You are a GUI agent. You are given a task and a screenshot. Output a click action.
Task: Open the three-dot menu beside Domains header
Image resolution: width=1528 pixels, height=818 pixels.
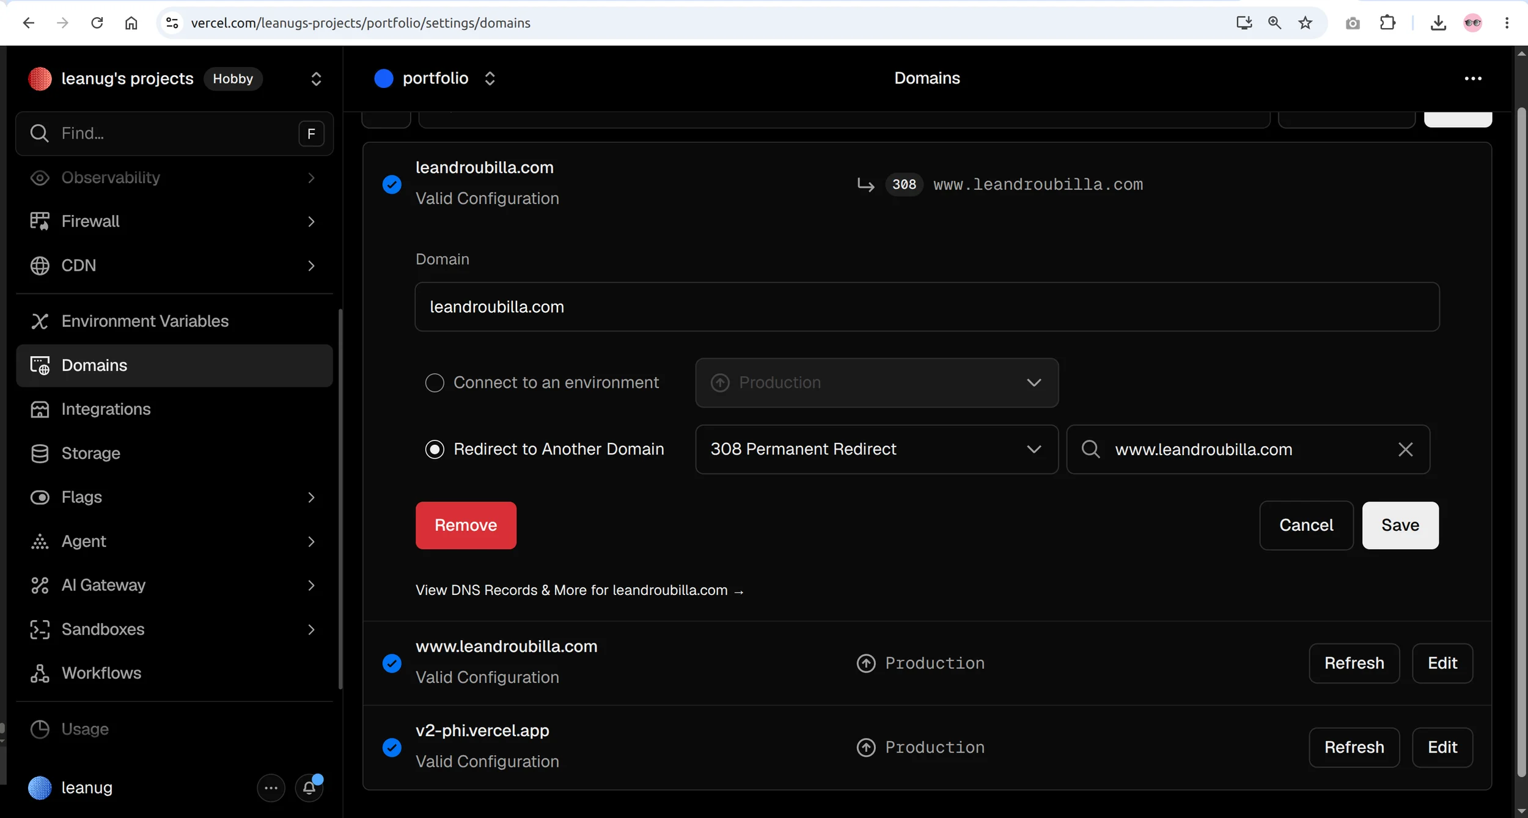coord(1473,78)
